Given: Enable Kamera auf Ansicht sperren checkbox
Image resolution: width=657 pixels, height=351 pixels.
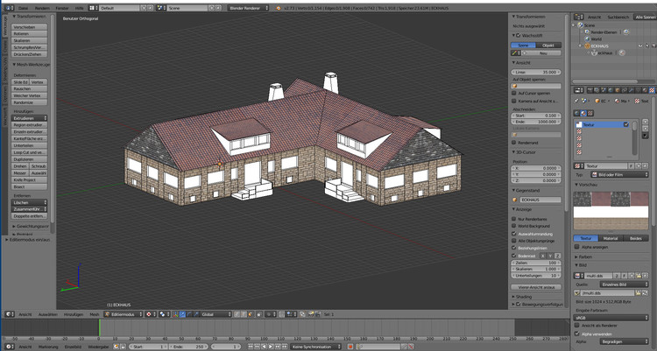Looking at the screenshot, I should coord(514,101).
